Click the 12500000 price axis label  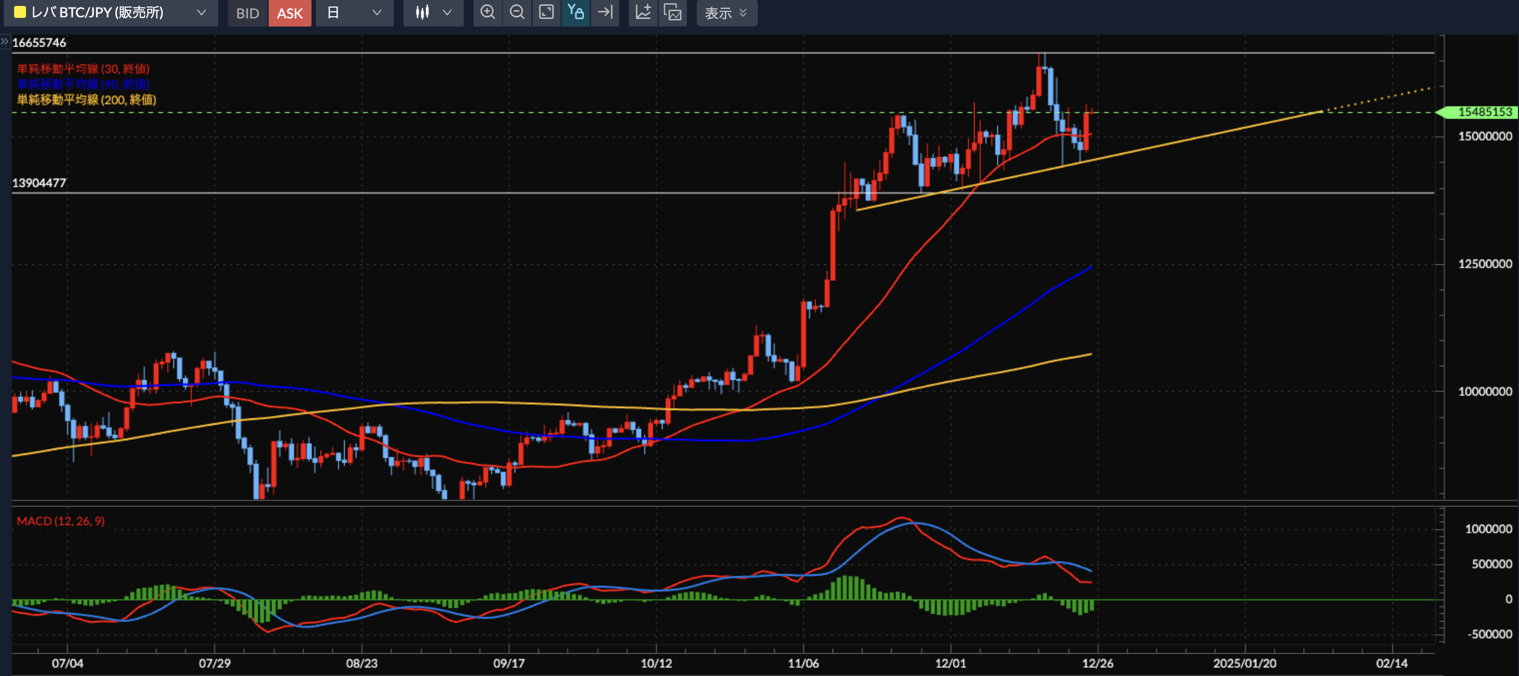[1485, 263]
